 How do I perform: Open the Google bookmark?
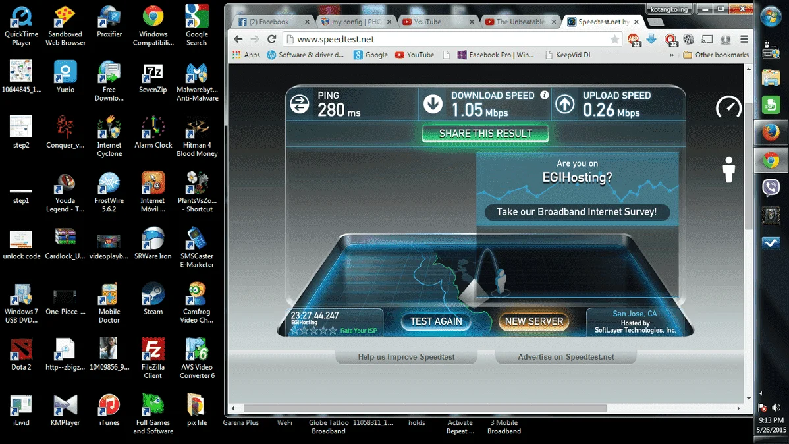tap(370, 55)
